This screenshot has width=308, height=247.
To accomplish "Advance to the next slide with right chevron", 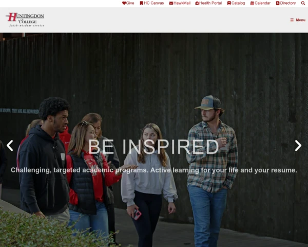I will tap(298, 146).
